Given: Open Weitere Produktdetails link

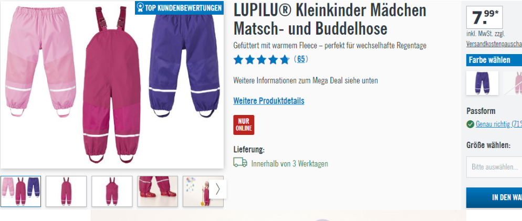Looking at the screenshot, I should (269, 101).
